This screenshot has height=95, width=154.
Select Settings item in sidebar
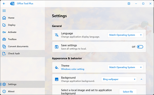coord(23,84)
